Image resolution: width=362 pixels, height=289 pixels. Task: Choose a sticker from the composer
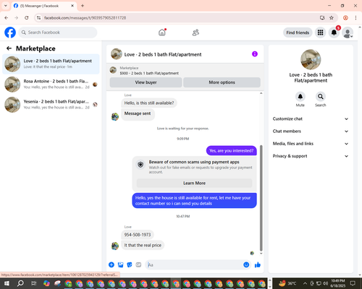click(130, 265)
